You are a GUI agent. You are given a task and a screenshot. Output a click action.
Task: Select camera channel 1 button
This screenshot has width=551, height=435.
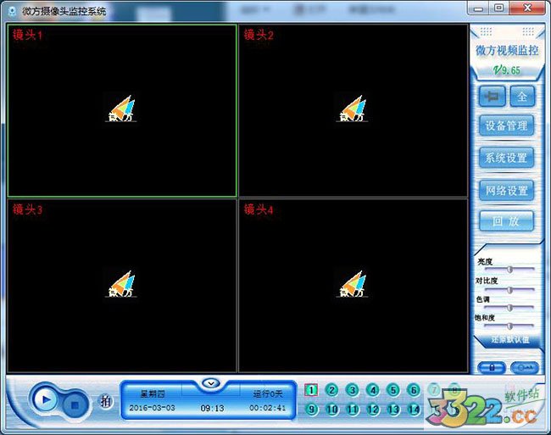[x=311, y=390]
